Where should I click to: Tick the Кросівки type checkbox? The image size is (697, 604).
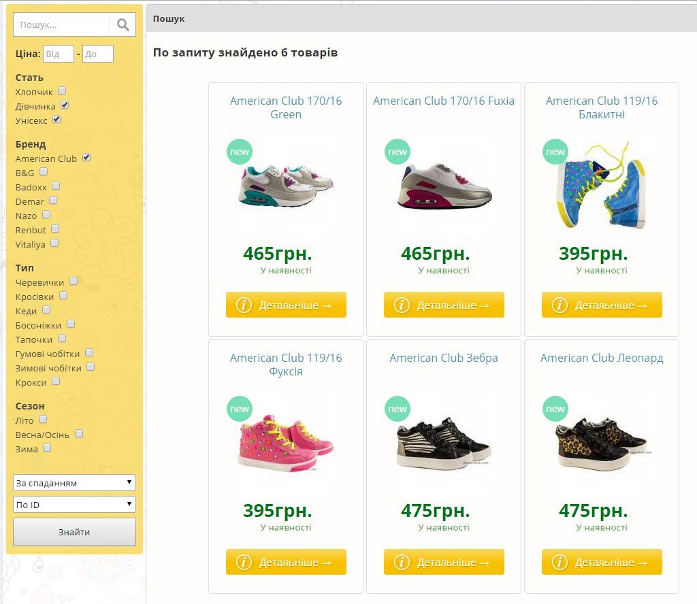(x=63, y=296)
